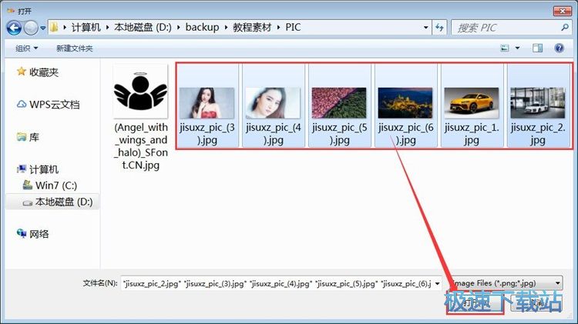The height and width of the screenshot is (324, 578).
Task: Select 收藏夹 in the navigation pane
Action: point(44,72)
